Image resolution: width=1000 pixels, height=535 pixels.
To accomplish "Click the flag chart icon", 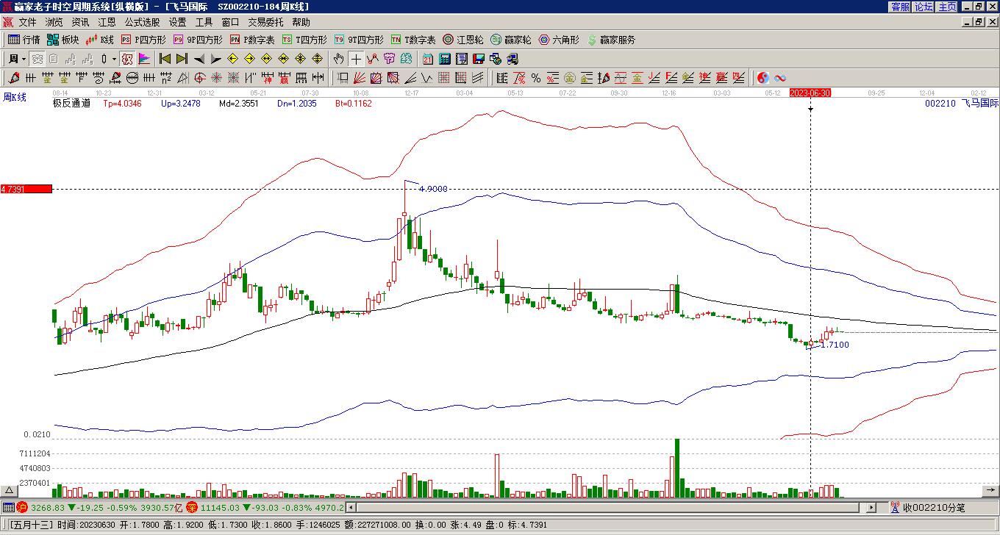I will [x=144, y=59].
